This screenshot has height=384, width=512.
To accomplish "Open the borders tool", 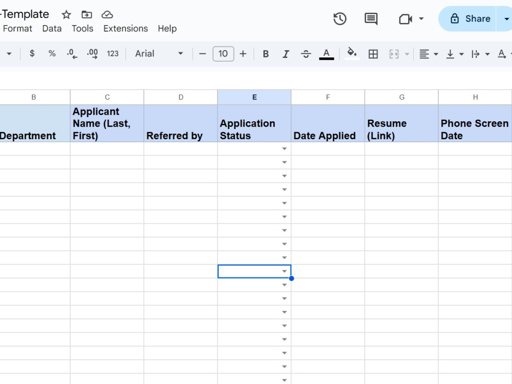I will click(x=373, y=54).
